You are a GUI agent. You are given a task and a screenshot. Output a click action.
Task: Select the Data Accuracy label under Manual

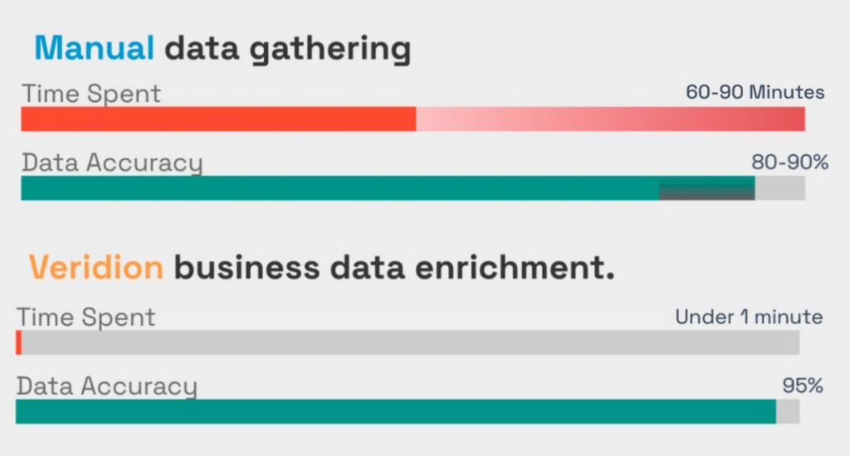point(112,163)
